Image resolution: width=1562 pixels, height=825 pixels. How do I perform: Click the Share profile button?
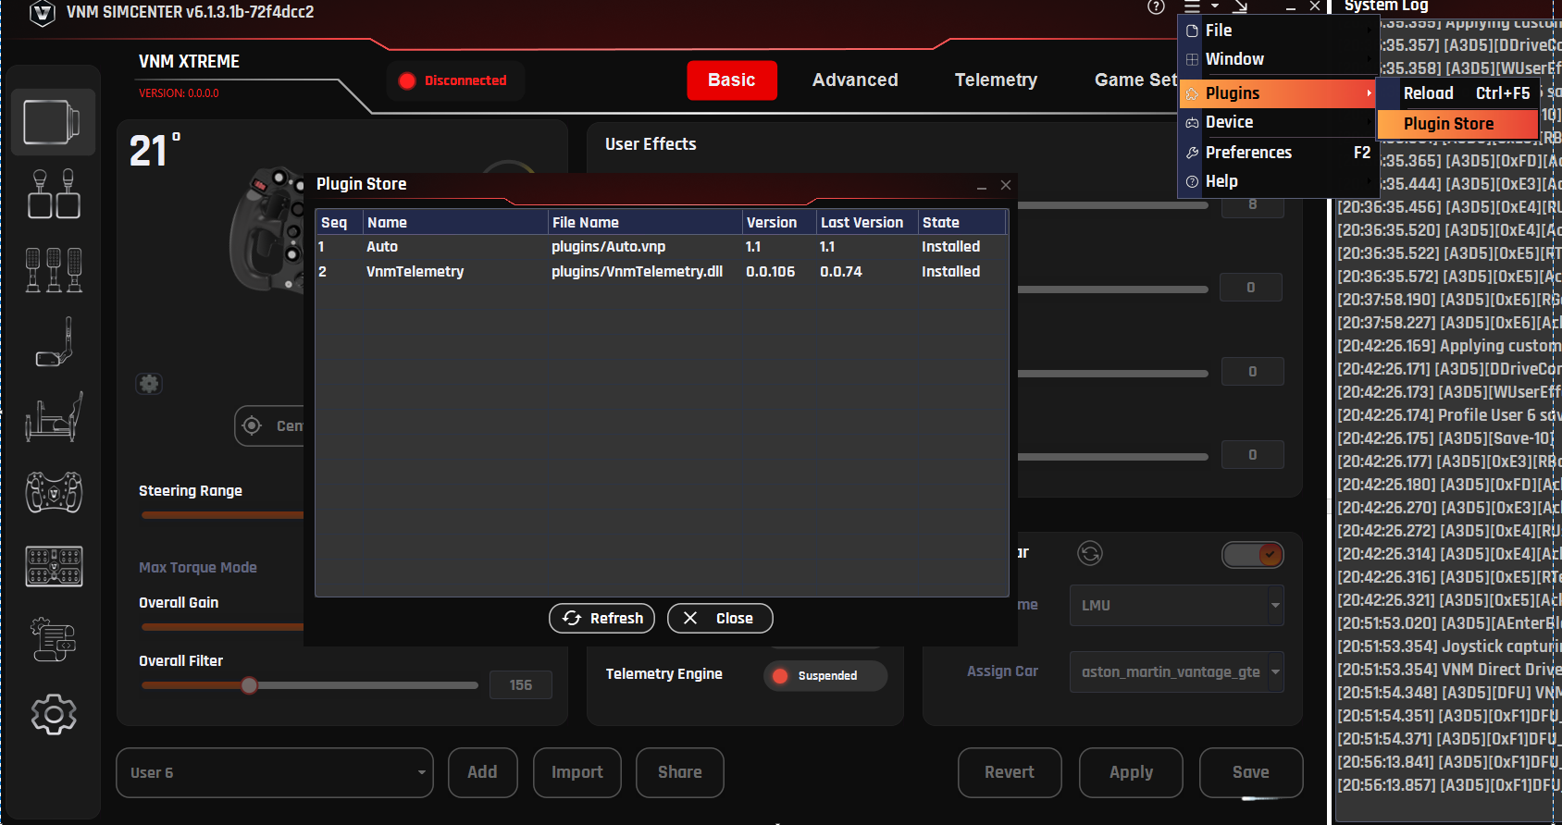tap(679, 772)
